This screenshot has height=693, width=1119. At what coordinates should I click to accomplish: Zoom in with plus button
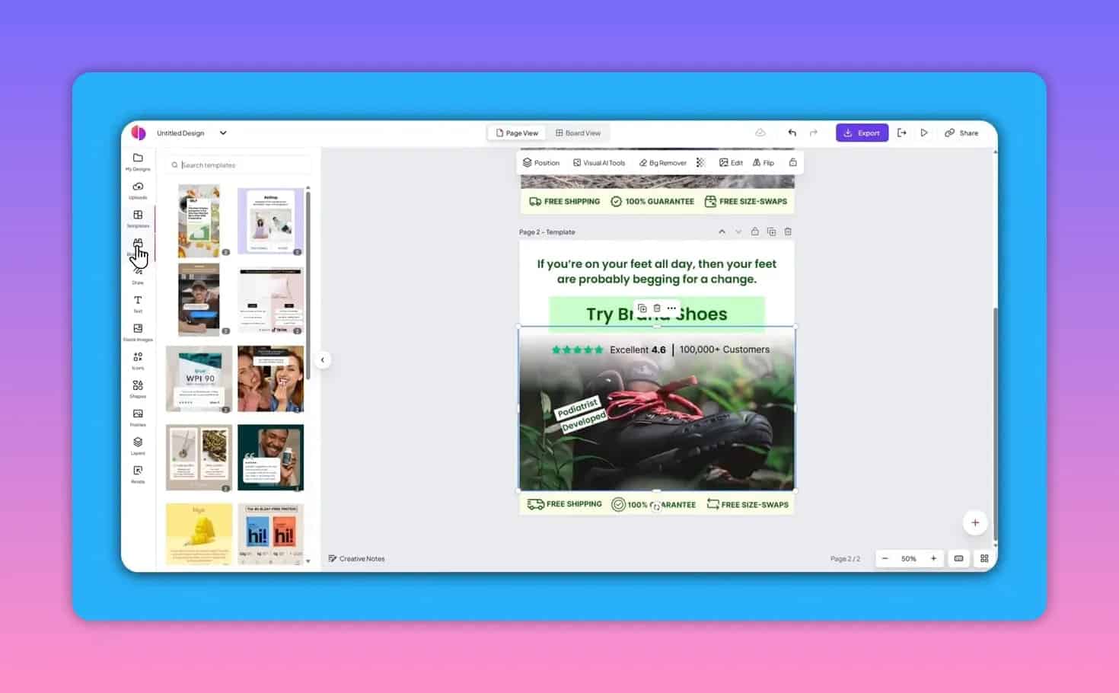point(933,558)
